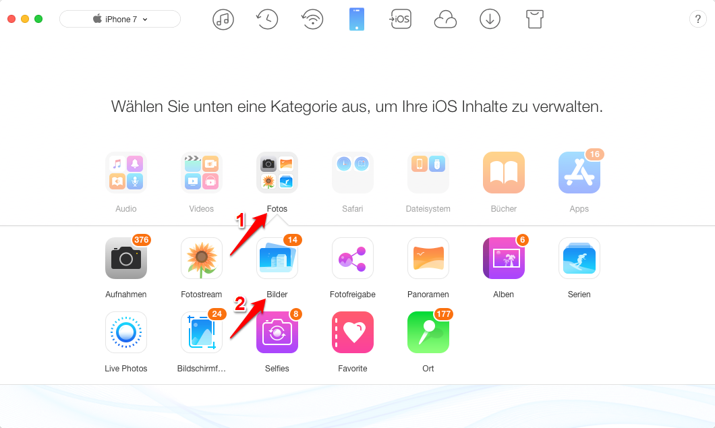
Task: Click the Live Photos label
Action: [126, 368]
